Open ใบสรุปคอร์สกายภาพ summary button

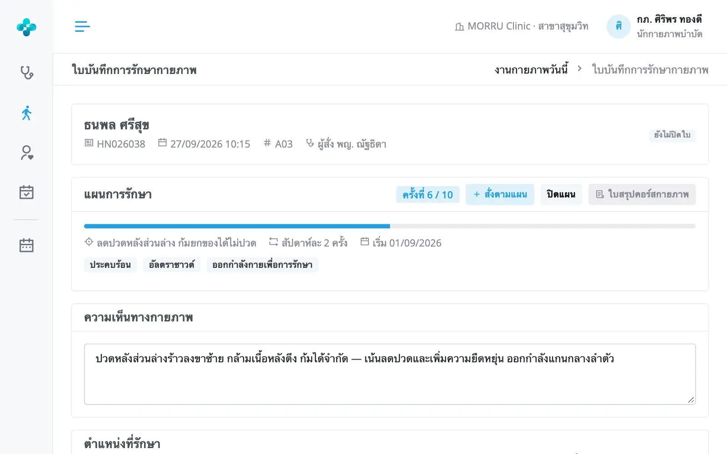tap(642, 194)
